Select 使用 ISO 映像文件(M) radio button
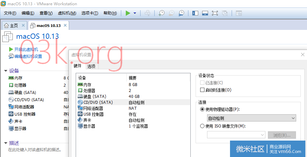307x157 pixels. click(202, 126)
